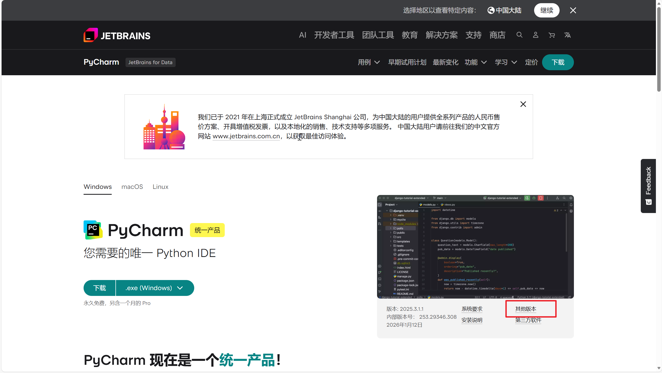
Task: Switch to the macOS tab
Action: [132, 187]
